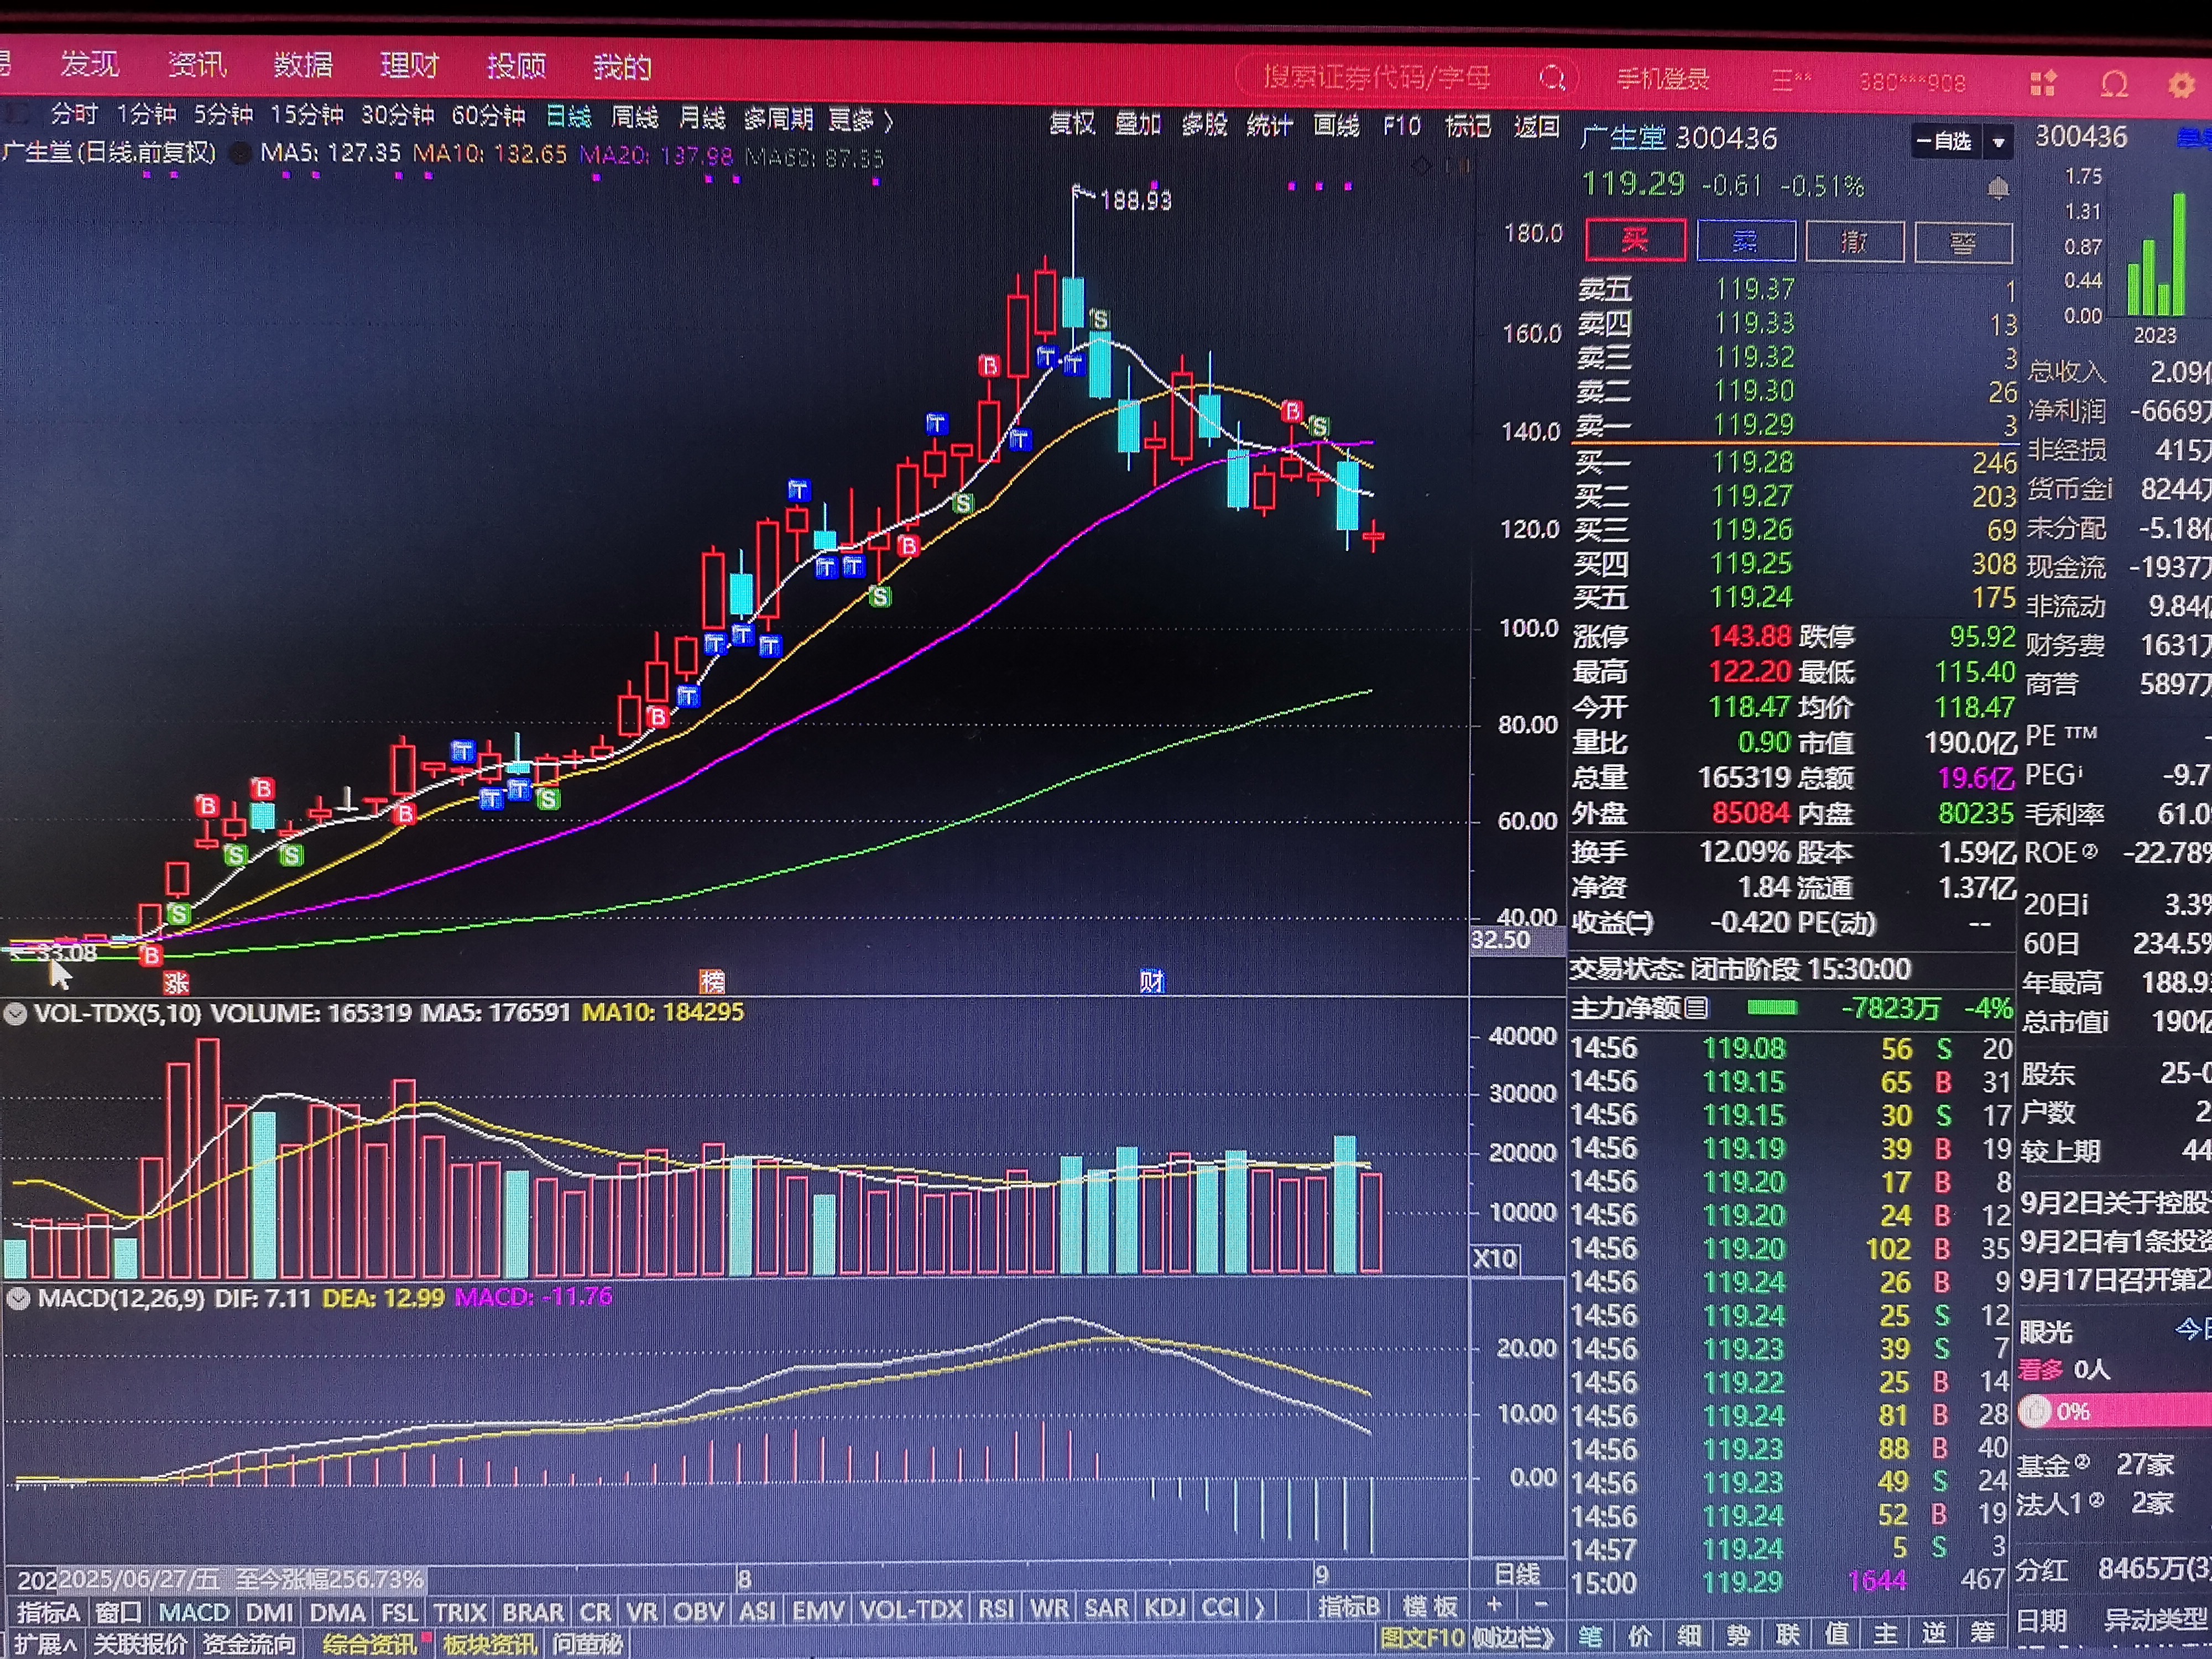Open the 我的 menu
The height and width of the screenshot is (1659, 2212).
click(622, 68)
